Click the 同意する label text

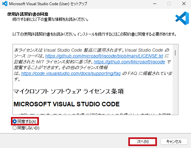[27, 122]
